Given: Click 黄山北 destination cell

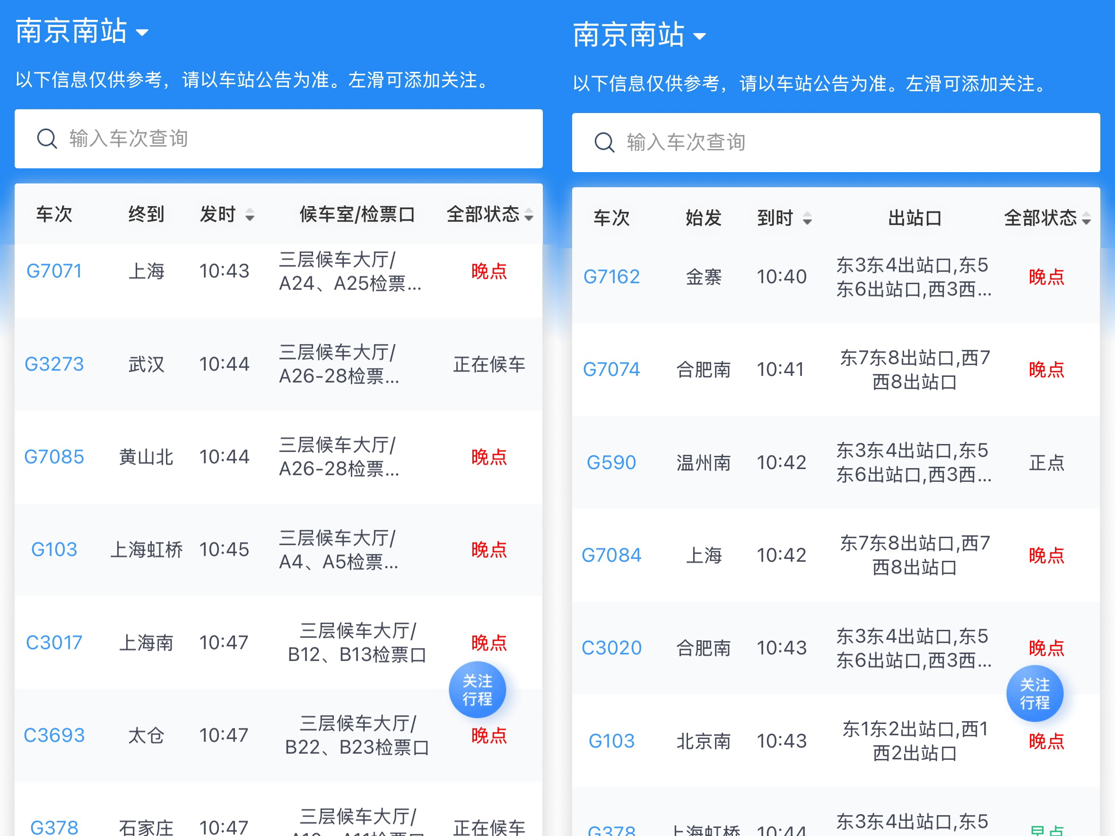Looking at the screenshot, I should tap(146, 457).
